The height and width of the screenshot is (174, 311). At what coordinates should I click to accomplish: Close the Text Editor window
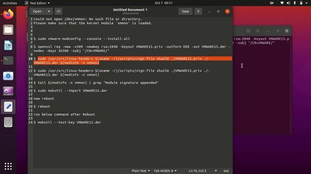coord(227,12)
